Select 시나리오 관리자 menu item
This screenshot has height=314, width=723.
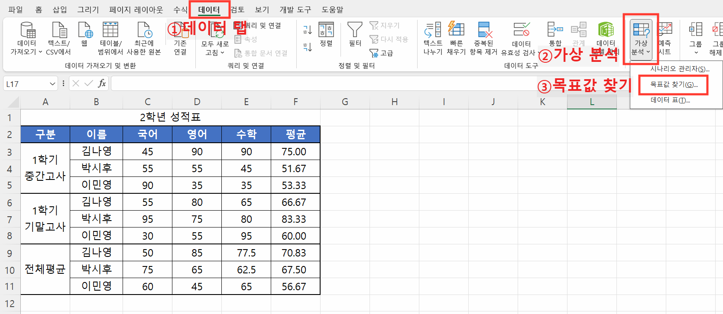pyautogui.click(x=676, y=69)
